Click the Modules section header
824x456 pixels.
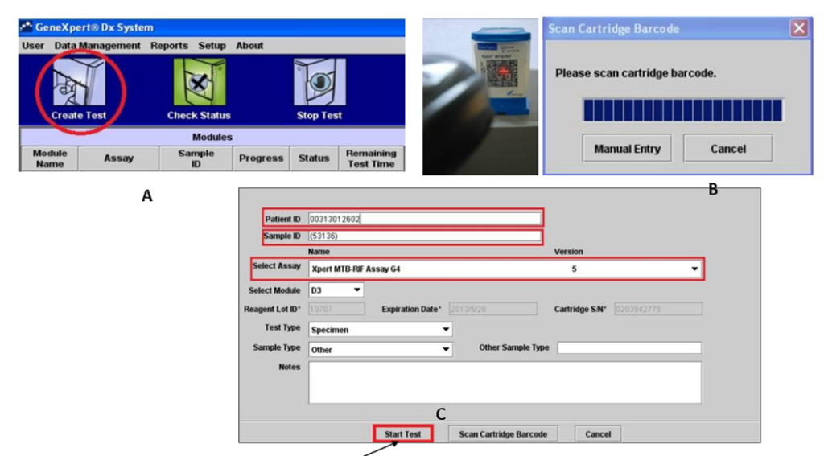[212, 137]
